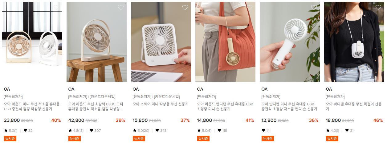The width and height of the screenshot is (387, 149).
Task: Click the 카운트다운세일 tag on the 15,800 product
Action: click(x=167, y=96)
